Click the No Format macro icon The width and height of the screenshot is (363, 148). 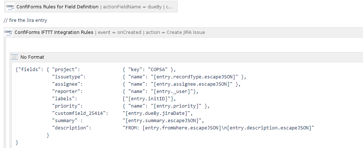pyautogui.click(x=14, y=57)
